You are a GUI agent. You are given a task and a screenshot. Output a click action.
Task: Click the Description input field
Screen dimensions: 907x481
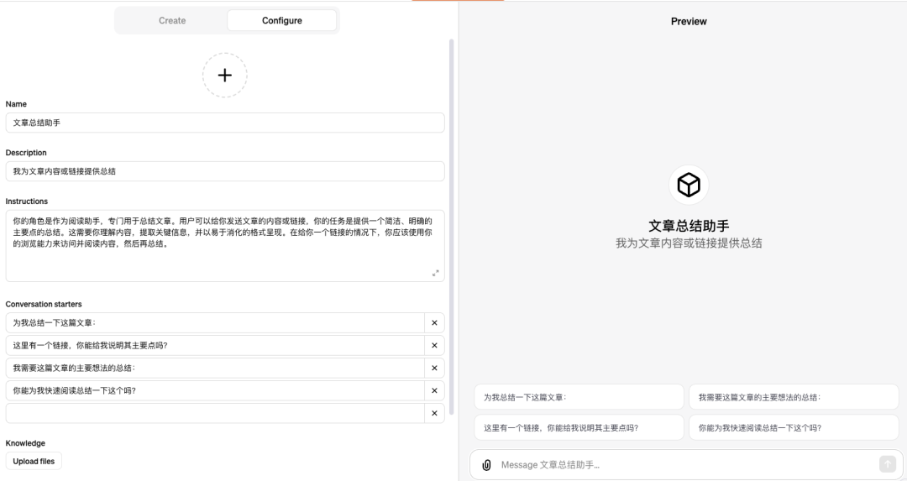coord(225,171)
